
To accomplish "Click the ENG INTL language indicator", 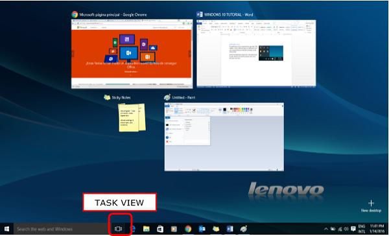I will point(362,229).
